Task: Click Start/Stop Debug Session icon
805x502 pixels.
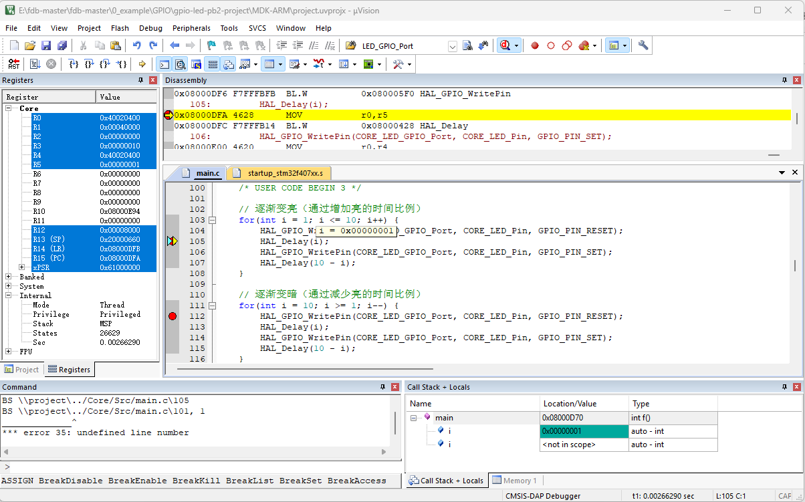Action: (x=505, y=45)
